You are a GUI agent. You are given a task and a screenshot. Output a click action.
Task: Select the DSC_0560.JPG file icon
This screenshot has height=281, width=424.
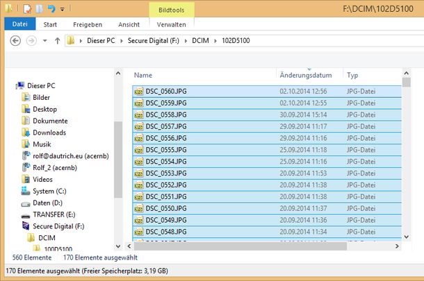click(x=138, y=90)
